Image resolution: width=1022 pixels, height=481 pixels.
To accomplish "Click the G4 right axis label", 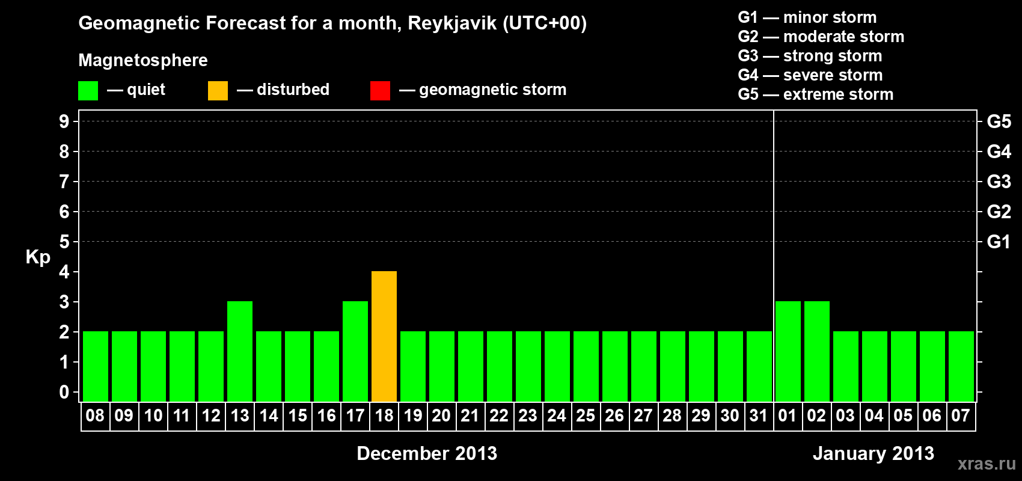I will pyautogui.click(x=999, y=152).
